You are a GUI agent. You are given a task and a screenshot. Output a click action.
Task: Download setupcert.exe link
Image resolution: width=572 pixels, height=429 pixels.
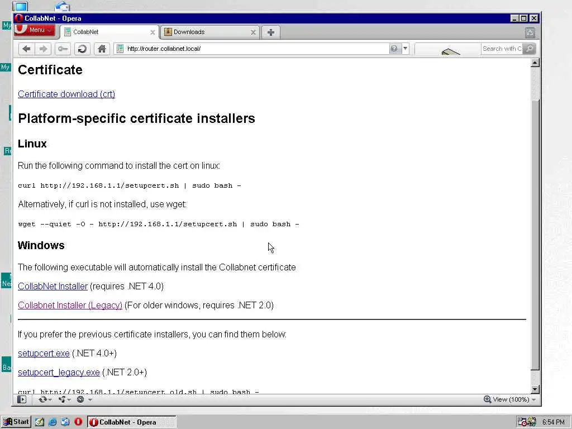(x=44, y=354)
